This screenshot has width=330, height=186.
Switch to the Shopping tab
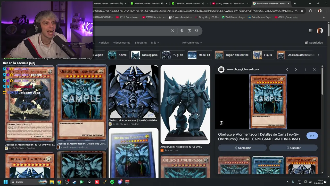tap(141, 43)
